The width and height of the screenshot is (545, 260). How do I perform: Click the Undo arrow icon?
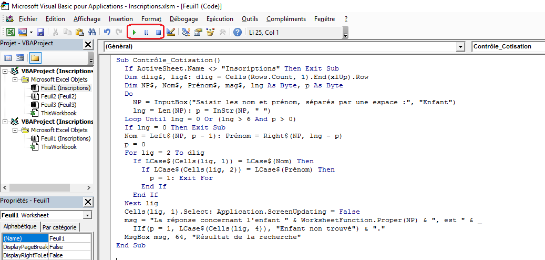coord(107,33)
